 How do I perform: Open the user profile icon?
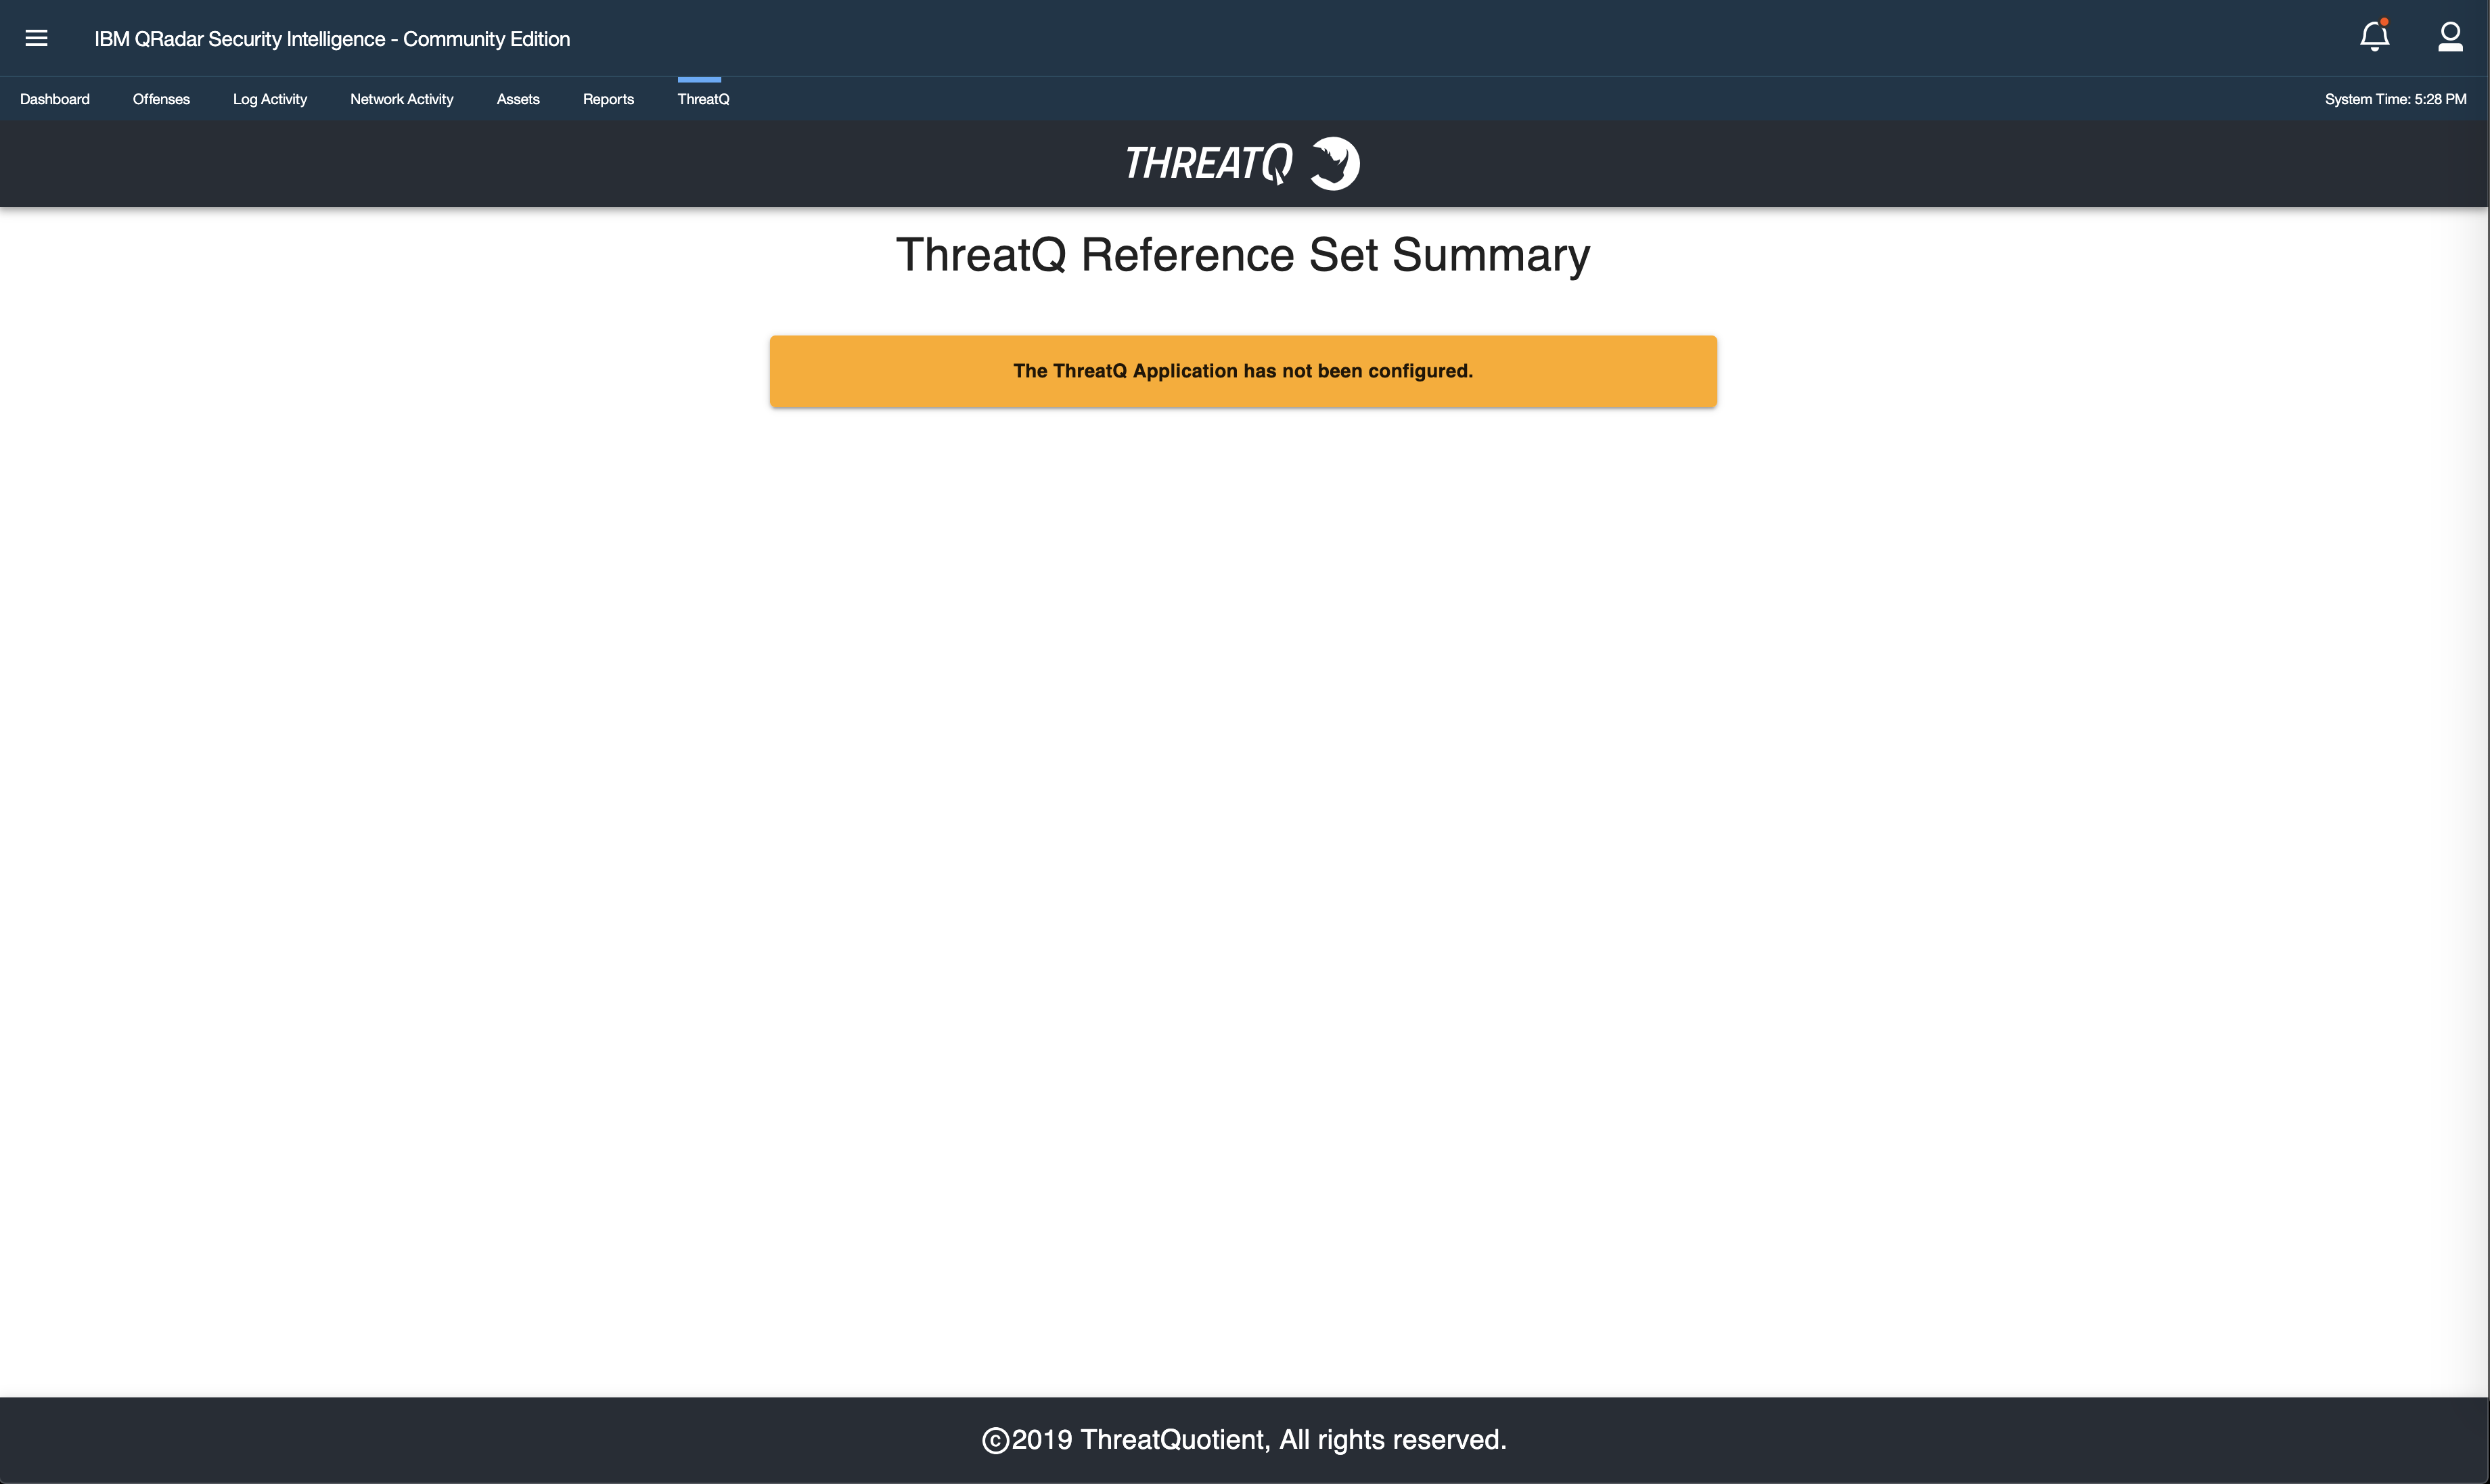pos(2450,37)
